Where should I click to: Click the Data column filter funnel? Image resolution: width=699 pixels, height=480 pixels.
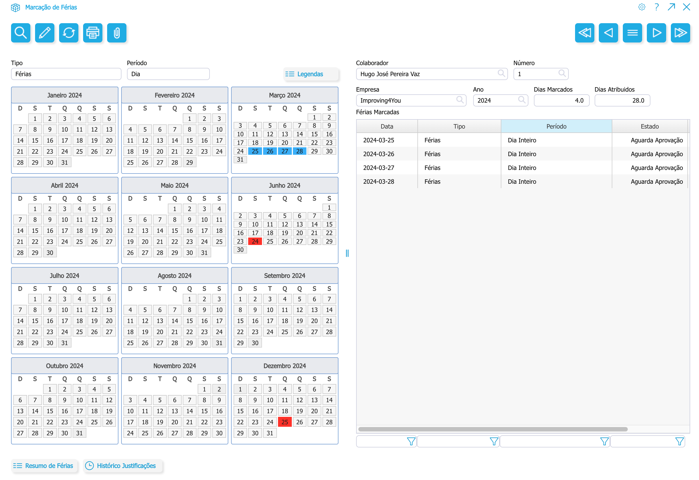coord(411,441)
